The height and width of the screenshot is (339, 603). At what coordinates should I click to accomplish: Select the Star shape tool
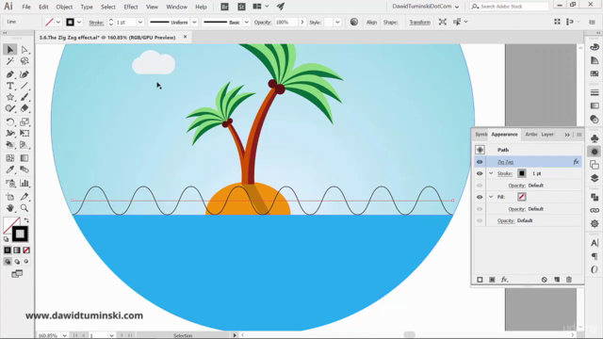coord(10,97)
